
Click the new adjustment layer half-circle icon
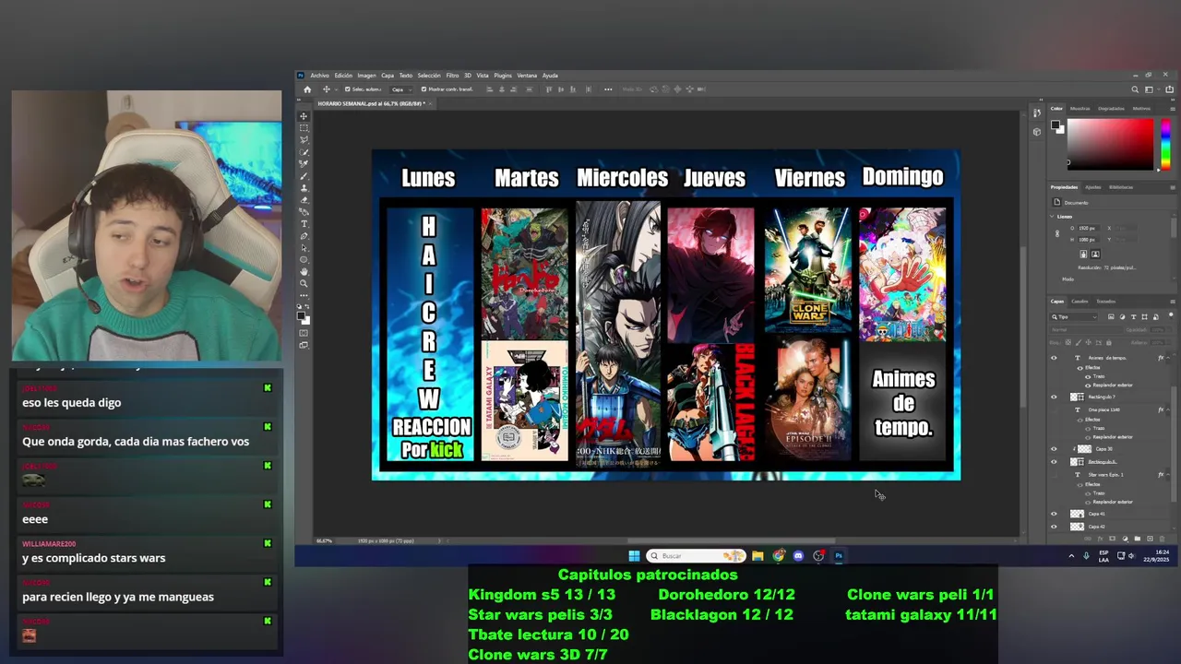(x=1125, y=539)
